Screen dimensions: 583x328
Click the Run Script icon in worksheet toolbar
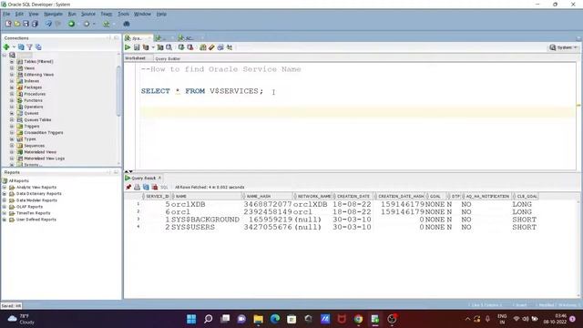click(137, 47)
